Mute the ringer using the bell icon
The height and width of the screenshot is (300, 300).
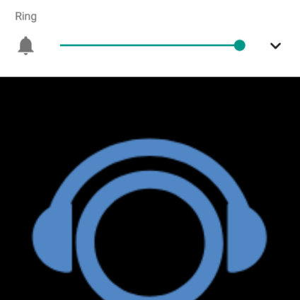(25, 45)
